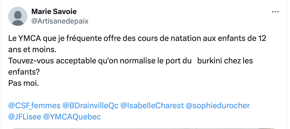290x129 pixels.
Task: Click the attached image at the tweet bottom
Action: click(144, 128)
